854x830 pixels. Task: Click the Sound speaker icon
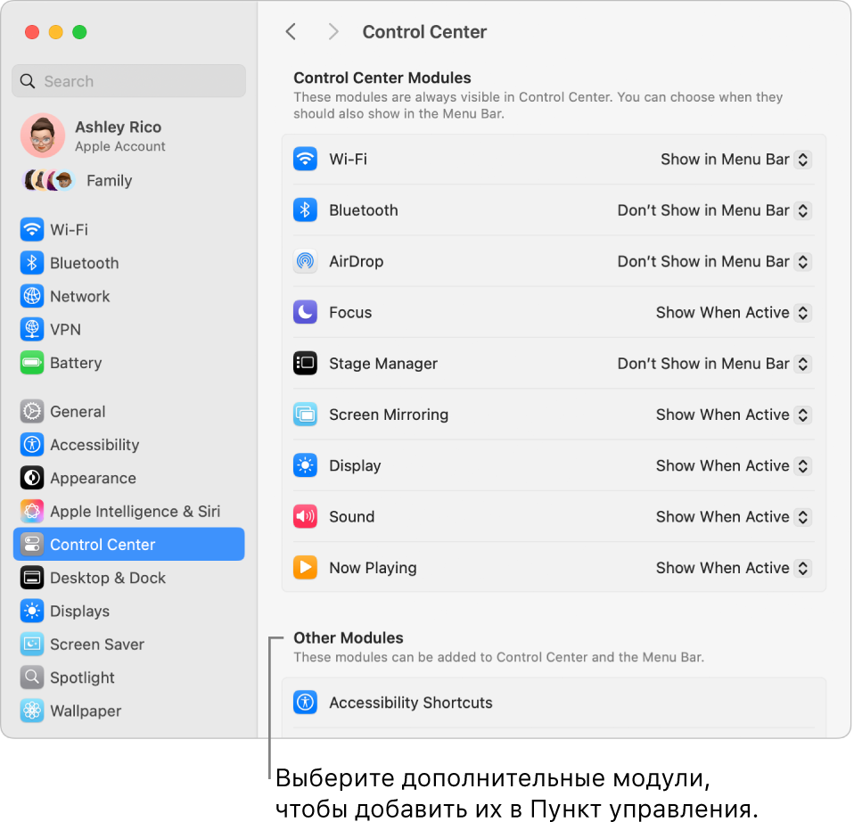pyautogui.click(x=305, y=516)
